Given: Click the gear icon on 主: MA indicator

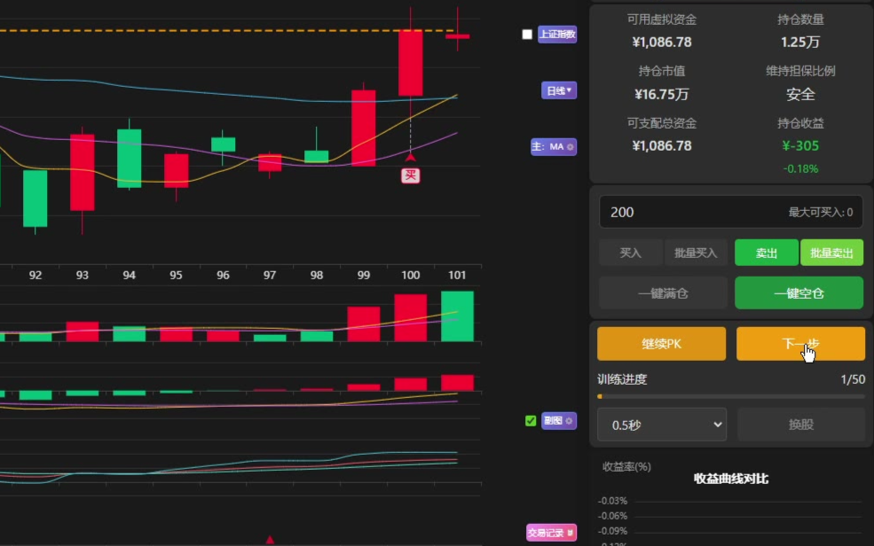Looking at the screenshot, I should (x=570, y=147).
